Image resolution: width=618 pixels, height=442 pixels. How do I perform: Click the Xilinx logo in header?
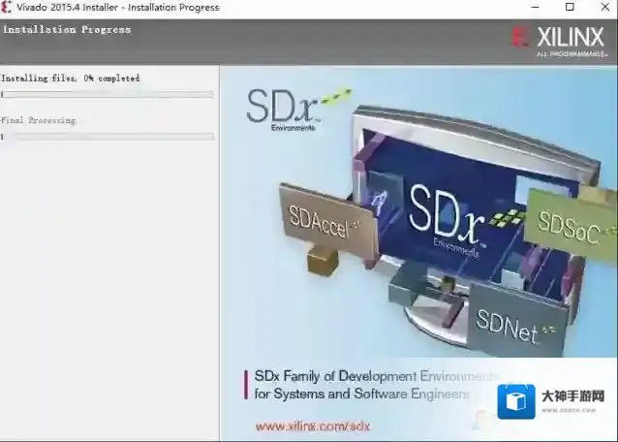[561, 38]
